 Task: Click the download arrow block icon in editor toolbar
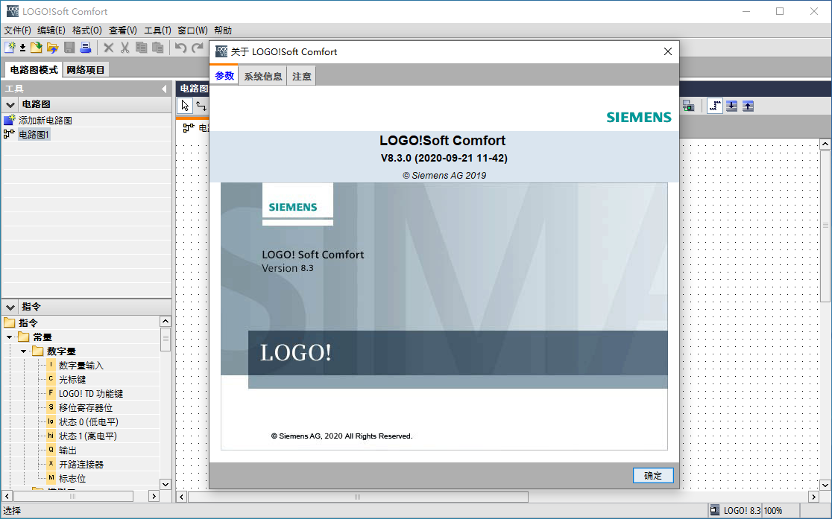click(731, 106)
